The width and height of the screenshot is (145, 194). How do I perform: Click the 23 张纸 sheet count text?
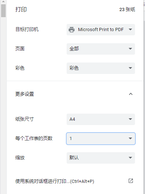click(x=127, y=10)
